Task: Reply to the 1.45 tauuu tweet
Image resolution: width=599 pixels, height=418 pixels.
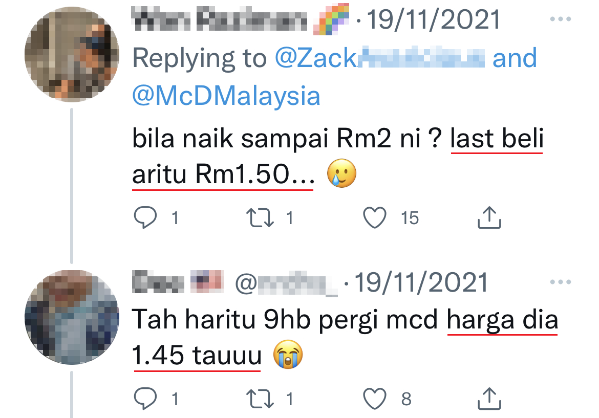Action: tap(145, 399)
